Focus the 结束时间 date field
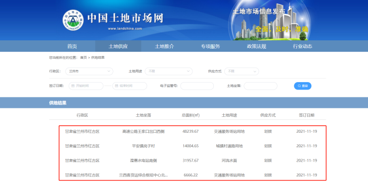Viewport: 368px width, 185px height. (x=130, y=86)
